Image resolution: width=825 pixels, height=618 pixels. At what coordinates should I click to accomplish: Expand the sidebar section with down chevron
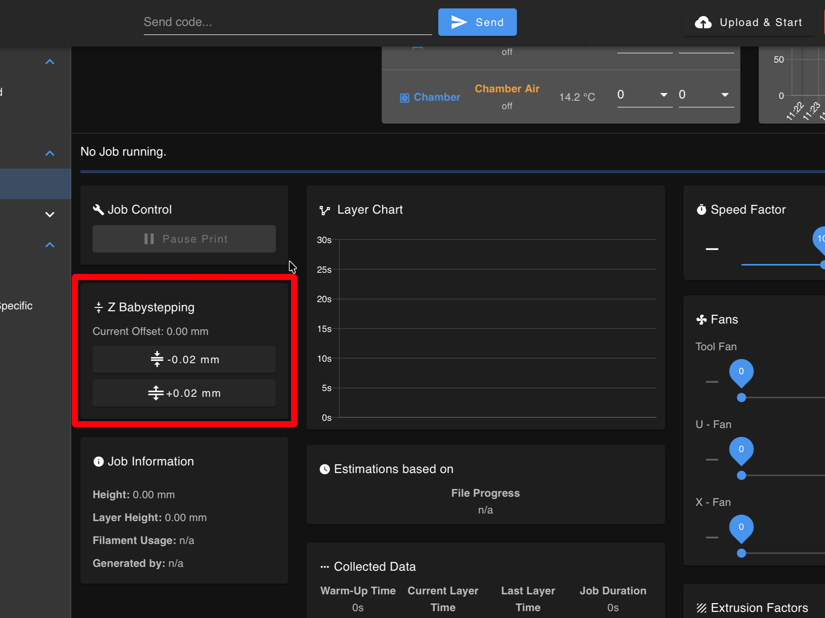[x=50, y=214]
